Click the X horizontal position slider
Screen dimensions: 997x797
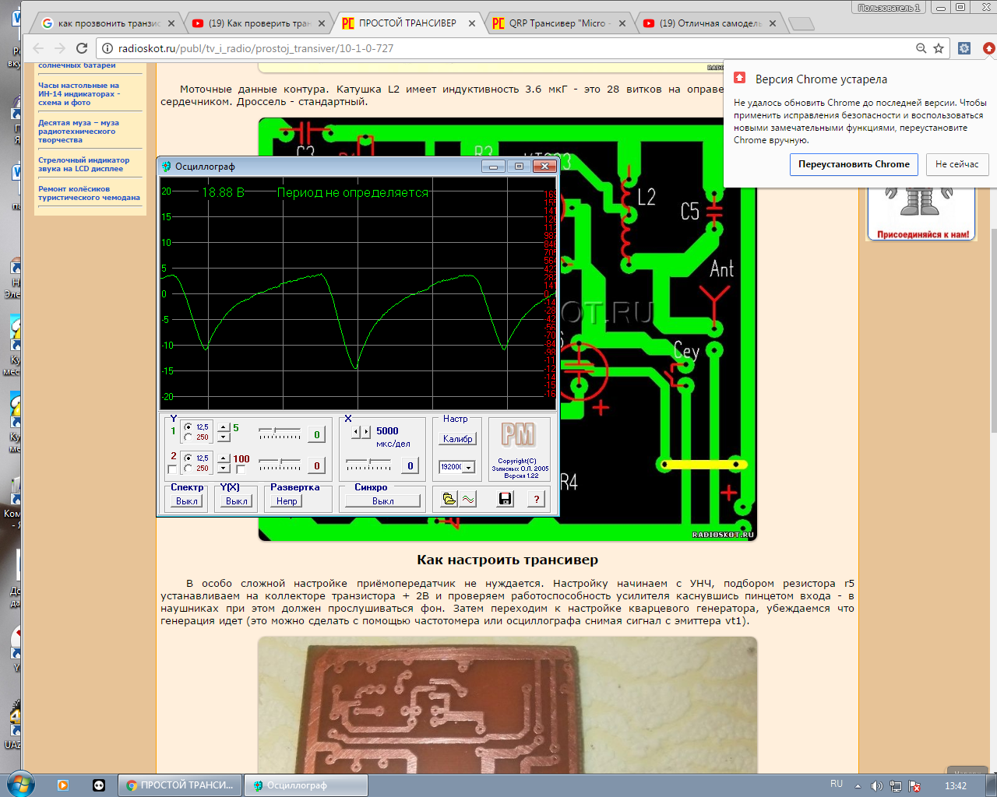tap(369, 464)
